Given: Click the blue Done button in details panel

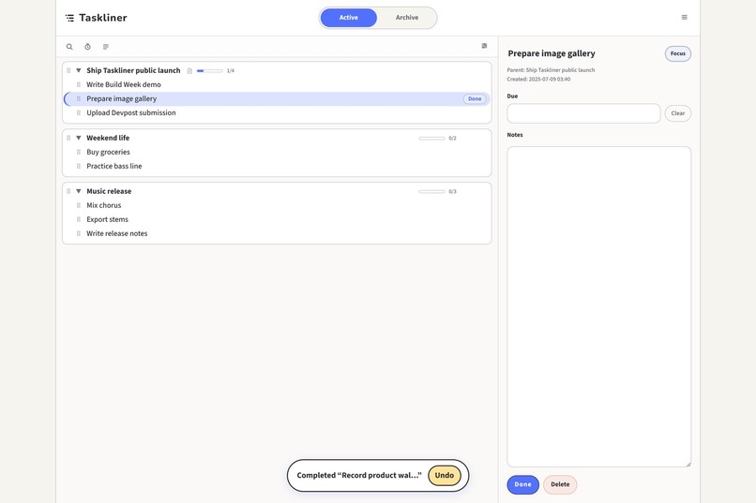Looking at the screenshot, I should [x=522, y=484].
